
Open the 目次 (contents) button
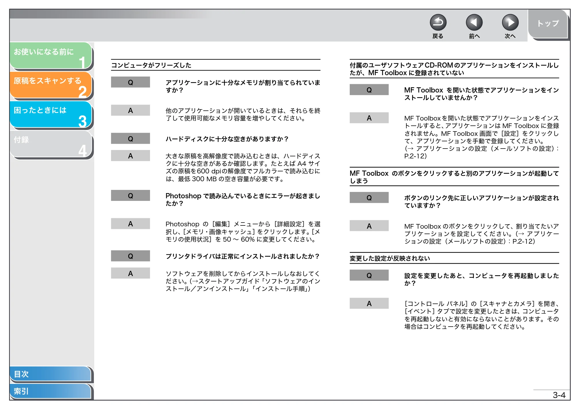coord(51,374)
